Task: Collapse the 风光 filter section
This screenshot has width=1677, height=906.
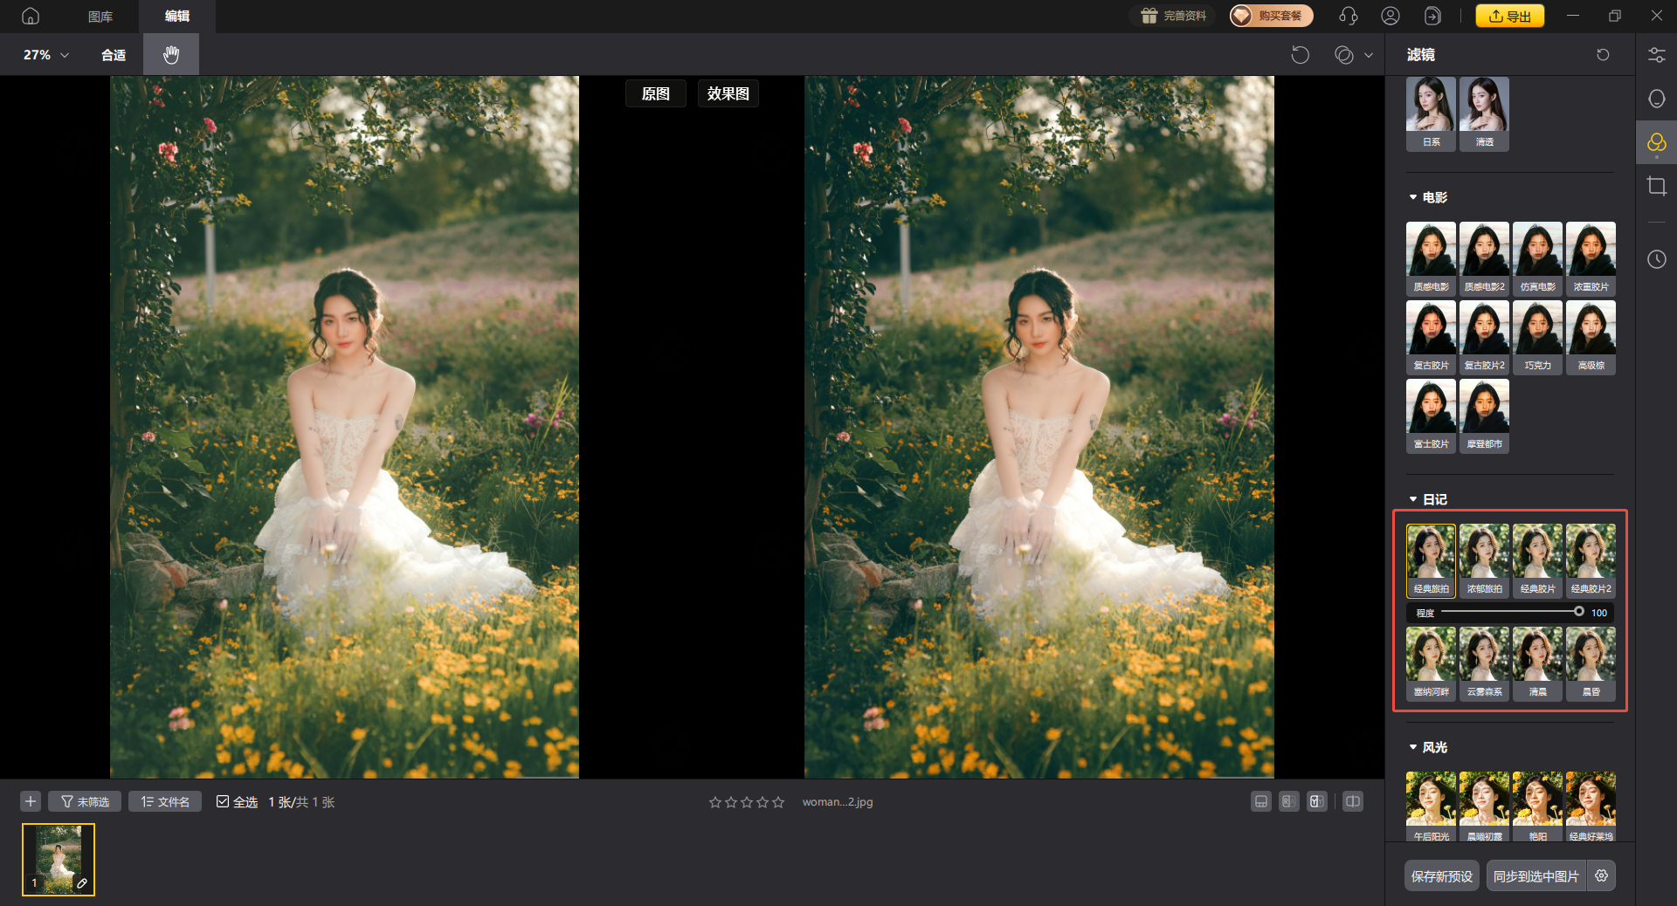Action: click(x=1413, y=747)
